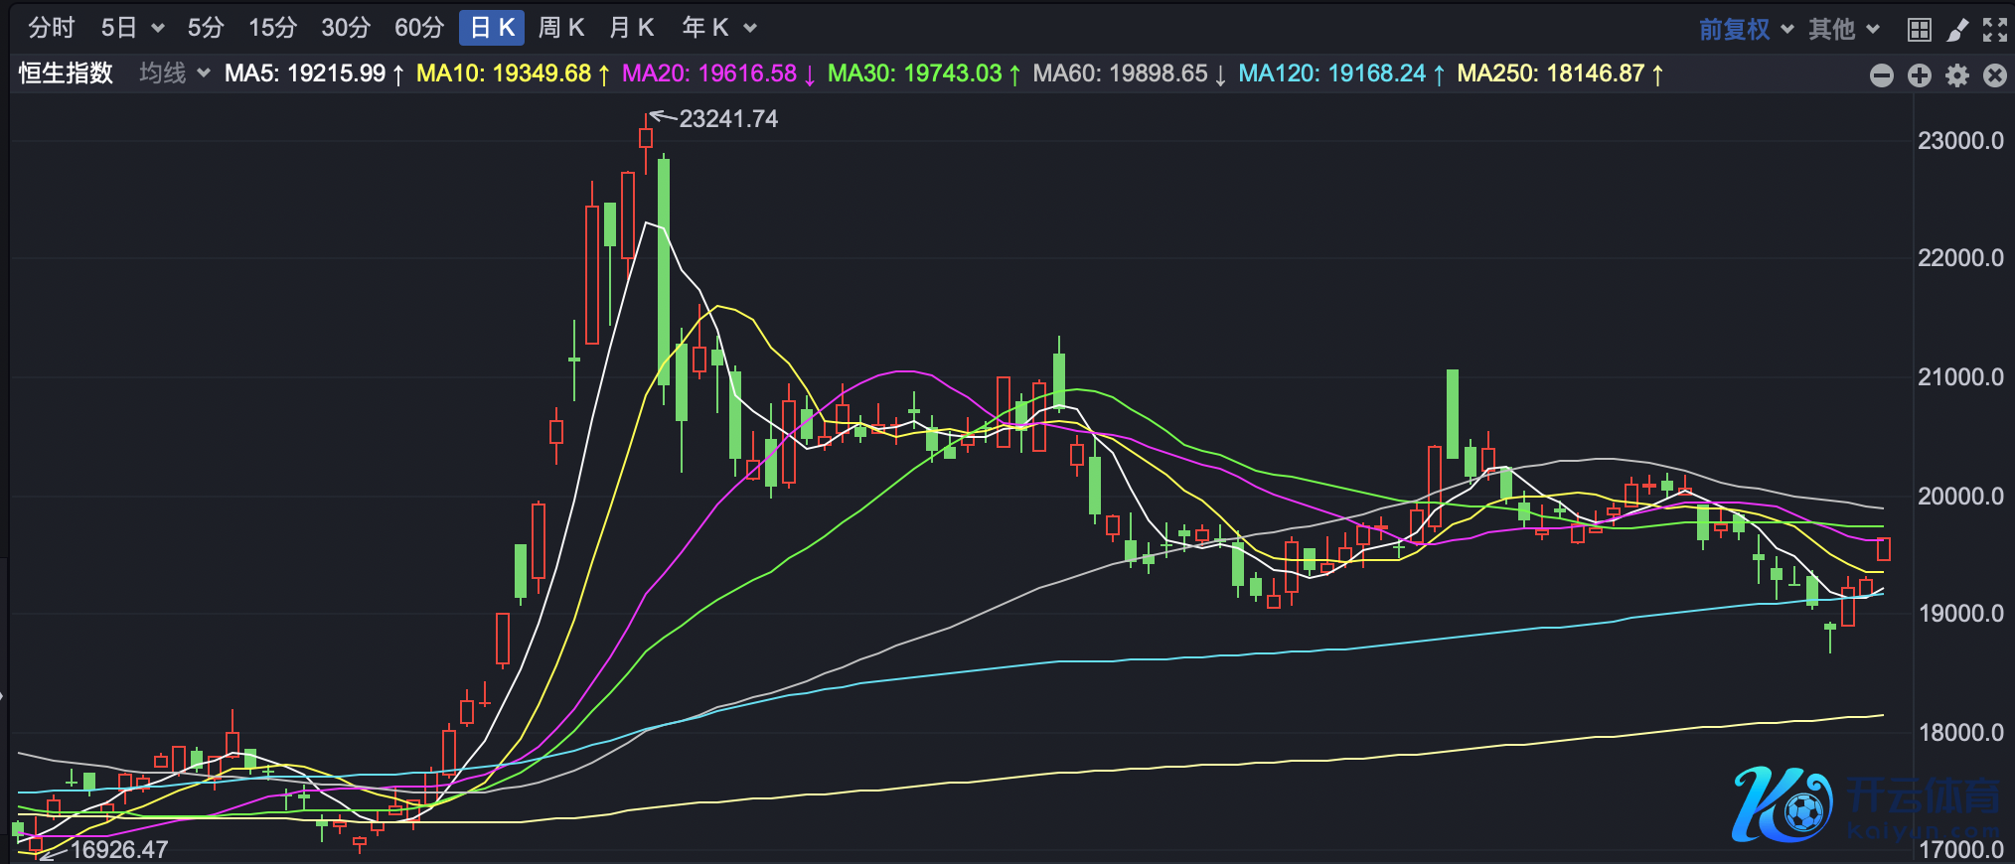
Task: Click the minus circle icon
Action: coord(1881,75)
